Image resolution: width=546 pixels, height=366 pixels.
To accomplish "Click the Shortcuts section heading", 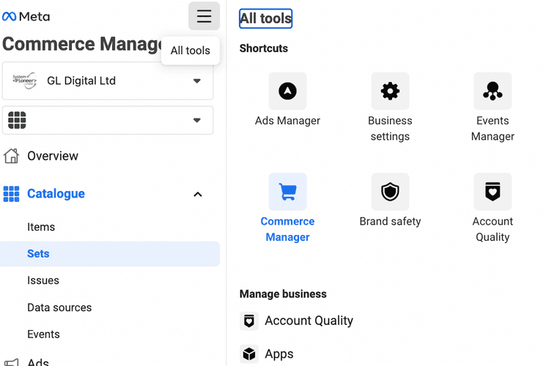I will (264, 48).
